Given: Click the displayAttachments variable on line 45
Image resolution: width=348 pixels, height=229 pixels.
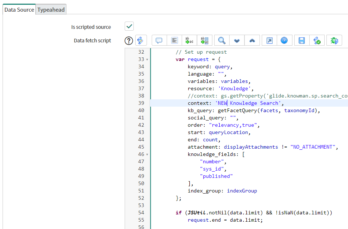Looking at the screenshot, I should point(251,147).
